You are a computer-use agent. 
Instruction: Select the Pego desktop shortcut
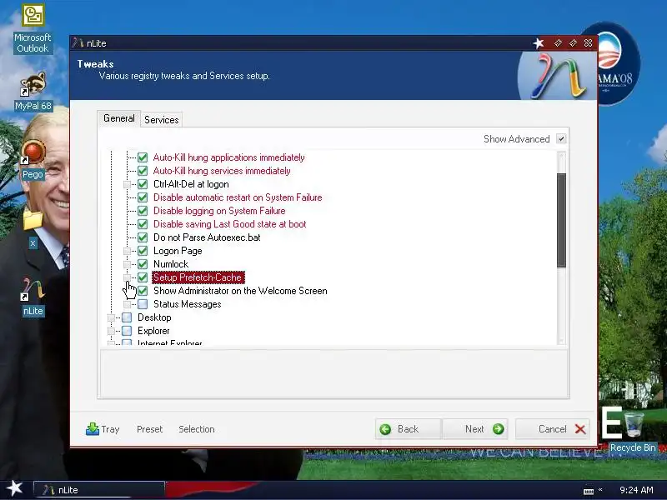(x=33, y=160)
